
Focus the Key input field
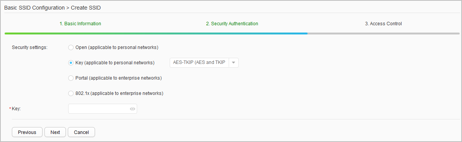103,109
